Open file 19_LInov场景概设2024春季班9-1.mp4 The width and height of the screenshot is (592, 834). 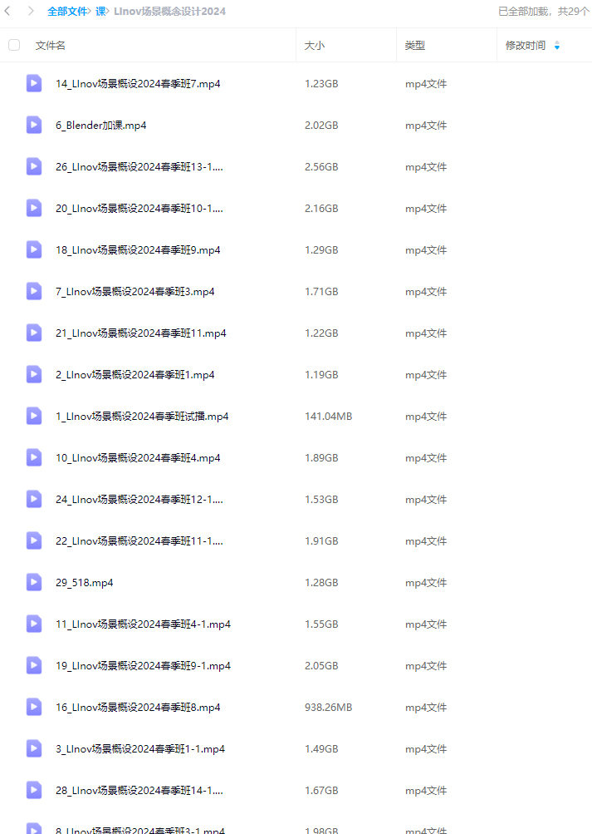(143, 665)
